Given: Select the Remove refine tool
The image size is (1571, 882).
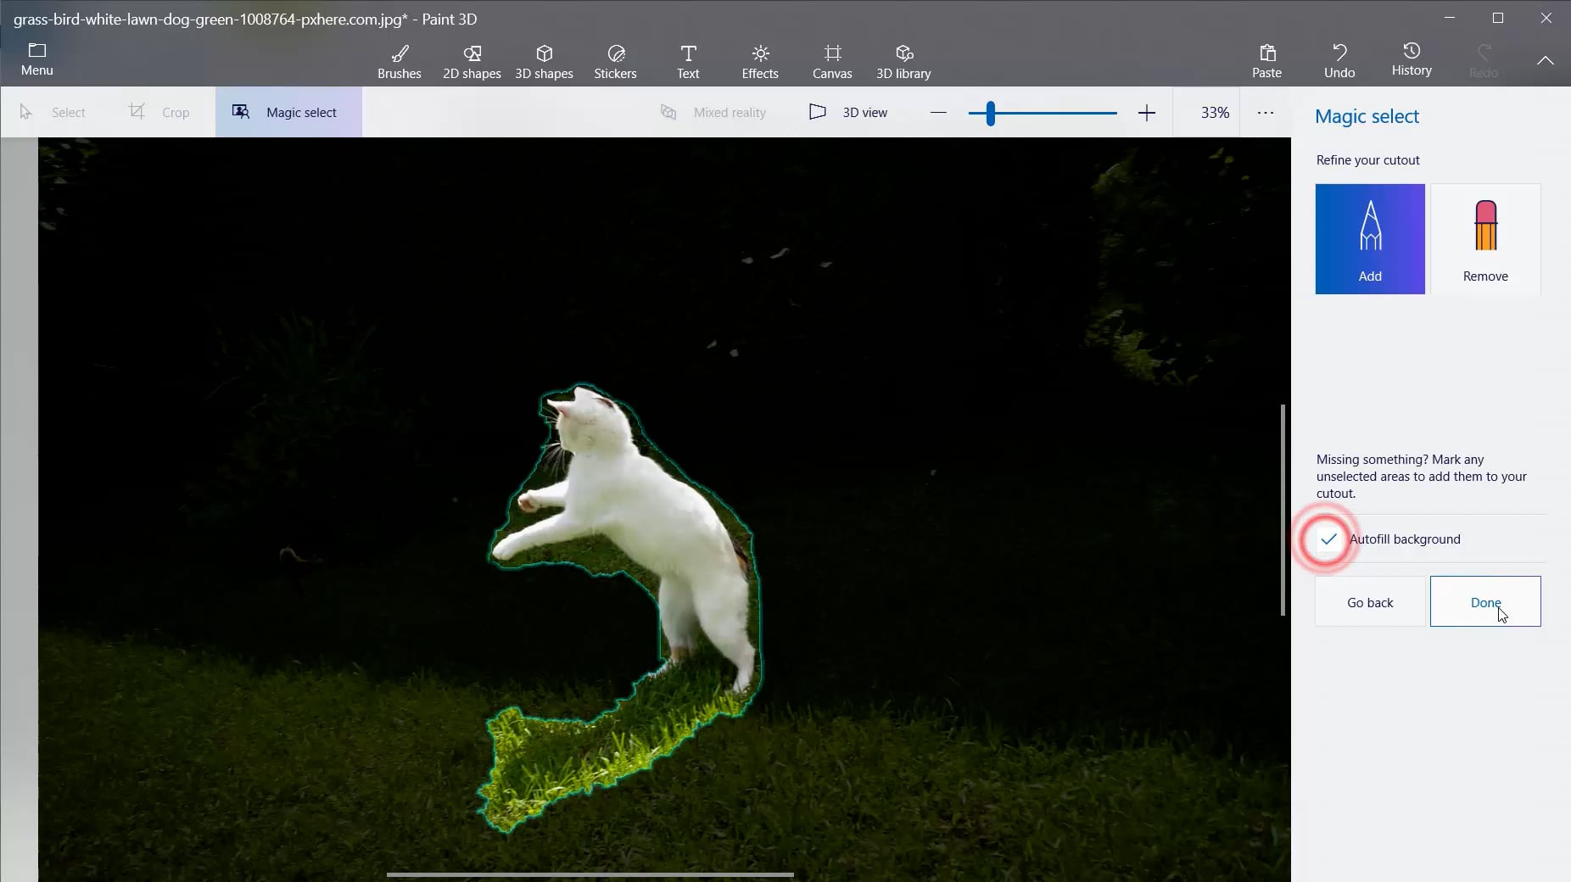Looking at the screenshot, I should pyautogui.click(x=1485, y=239).
